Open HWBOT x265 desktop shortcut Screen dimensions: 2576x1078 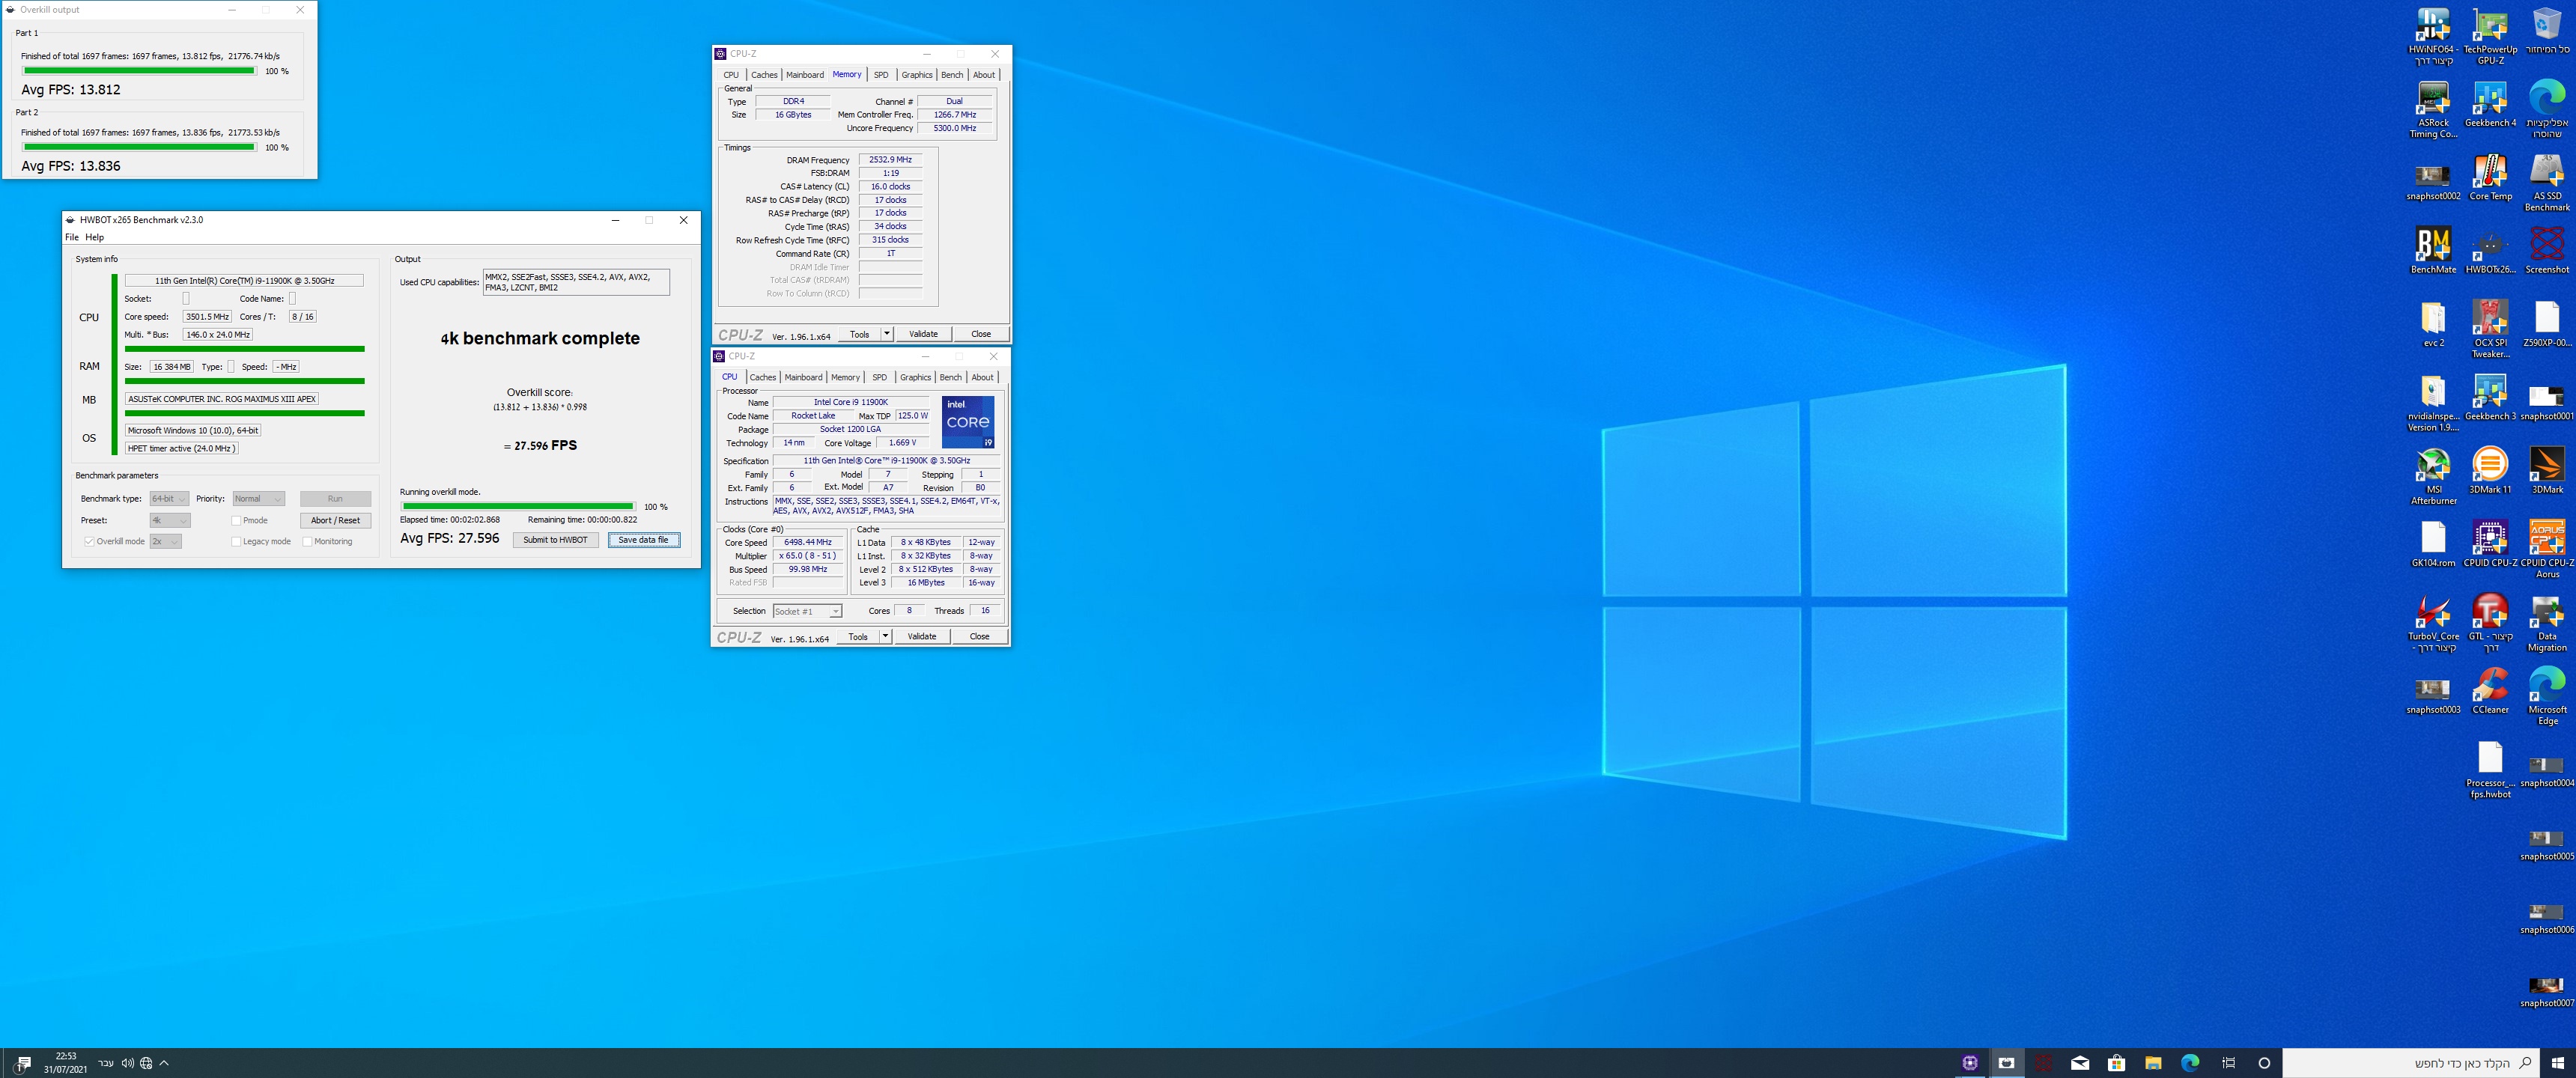tap(2490, 250)
